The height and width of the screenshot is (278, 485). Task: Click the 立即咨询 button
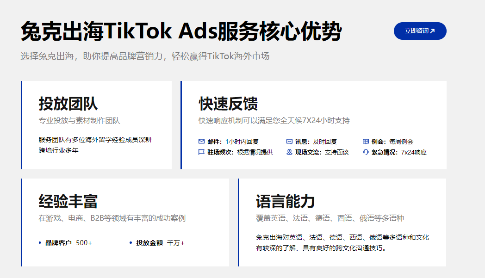(x=419, y=31)
